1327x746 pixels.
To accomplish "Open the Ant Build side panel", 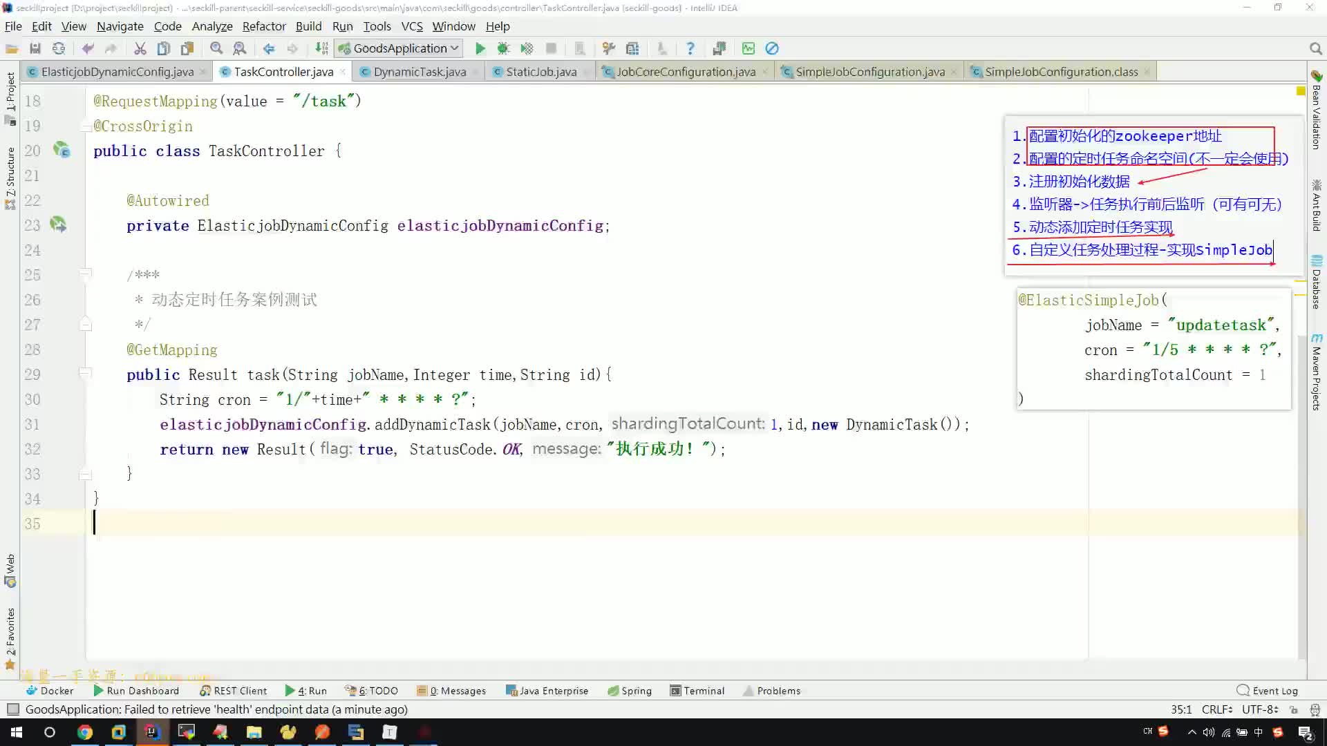I will [x=1317, y=205].
